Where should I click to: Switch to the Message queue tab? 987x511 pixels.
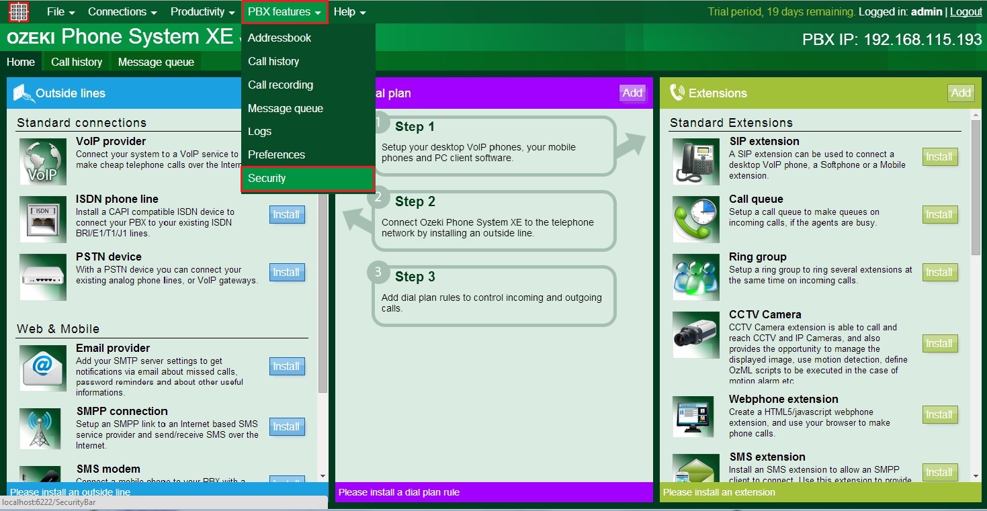click(156, 62)
